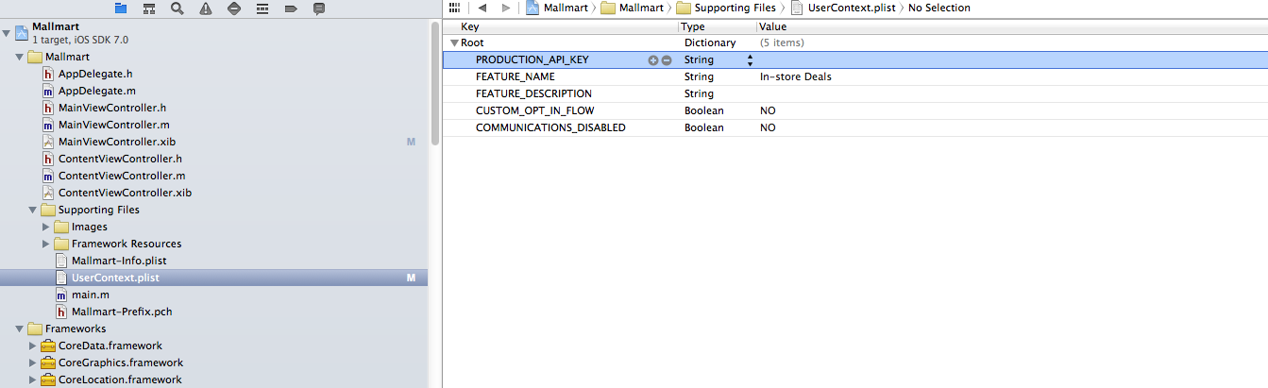Click the minus button on PRODUCTION_API_KEY row
Viewport: 1268px width, 388px height.
tap(666, 59)
